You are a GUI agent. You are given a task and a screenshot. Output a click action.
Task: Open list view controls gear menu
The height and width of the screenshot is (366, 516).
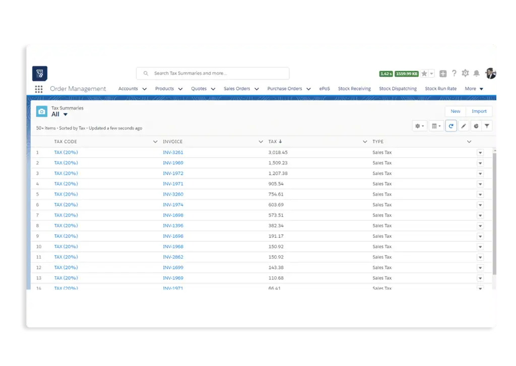(419, 126)
